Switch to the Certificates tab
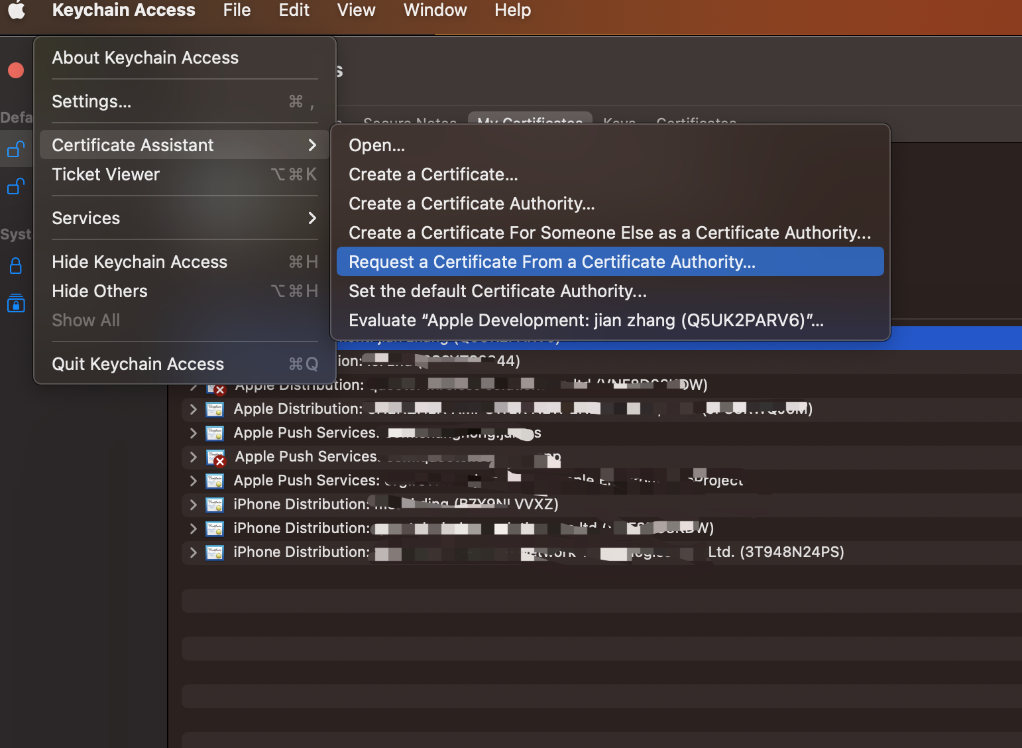1022x748 pixels. click(696, 121)
